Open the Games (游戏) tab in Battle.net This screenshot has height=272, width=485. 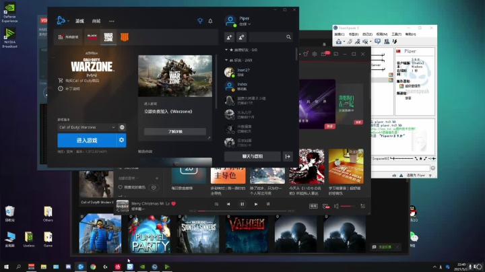coord(79,21)
